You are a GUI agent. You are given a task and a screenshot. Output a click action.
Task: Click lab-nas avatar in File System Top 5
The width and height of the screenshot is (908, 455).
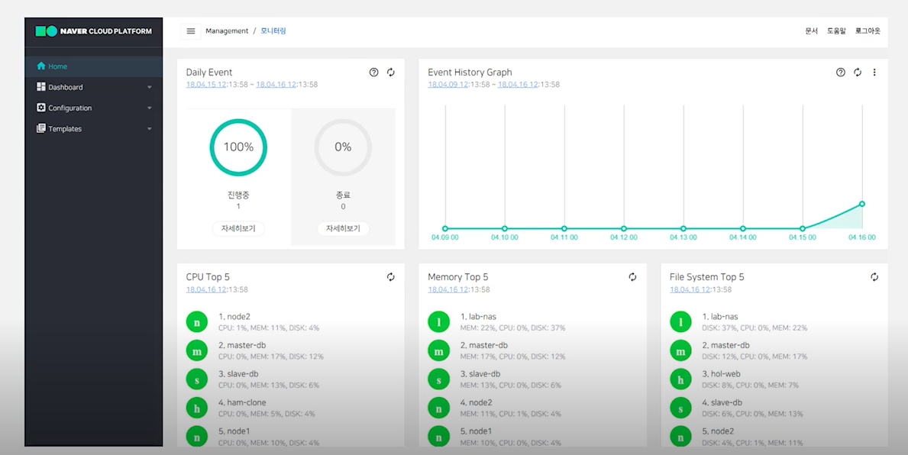(x=680, y=322)
